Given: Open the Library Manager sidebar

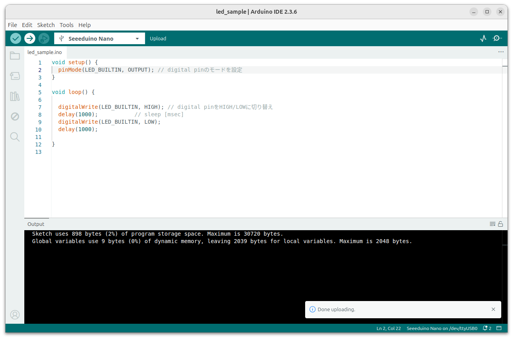Looking at the screenshot, I should (x=15, y=96).
